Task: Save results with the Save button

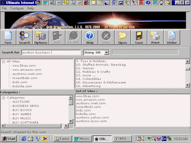Action: (x=139, y=37)
